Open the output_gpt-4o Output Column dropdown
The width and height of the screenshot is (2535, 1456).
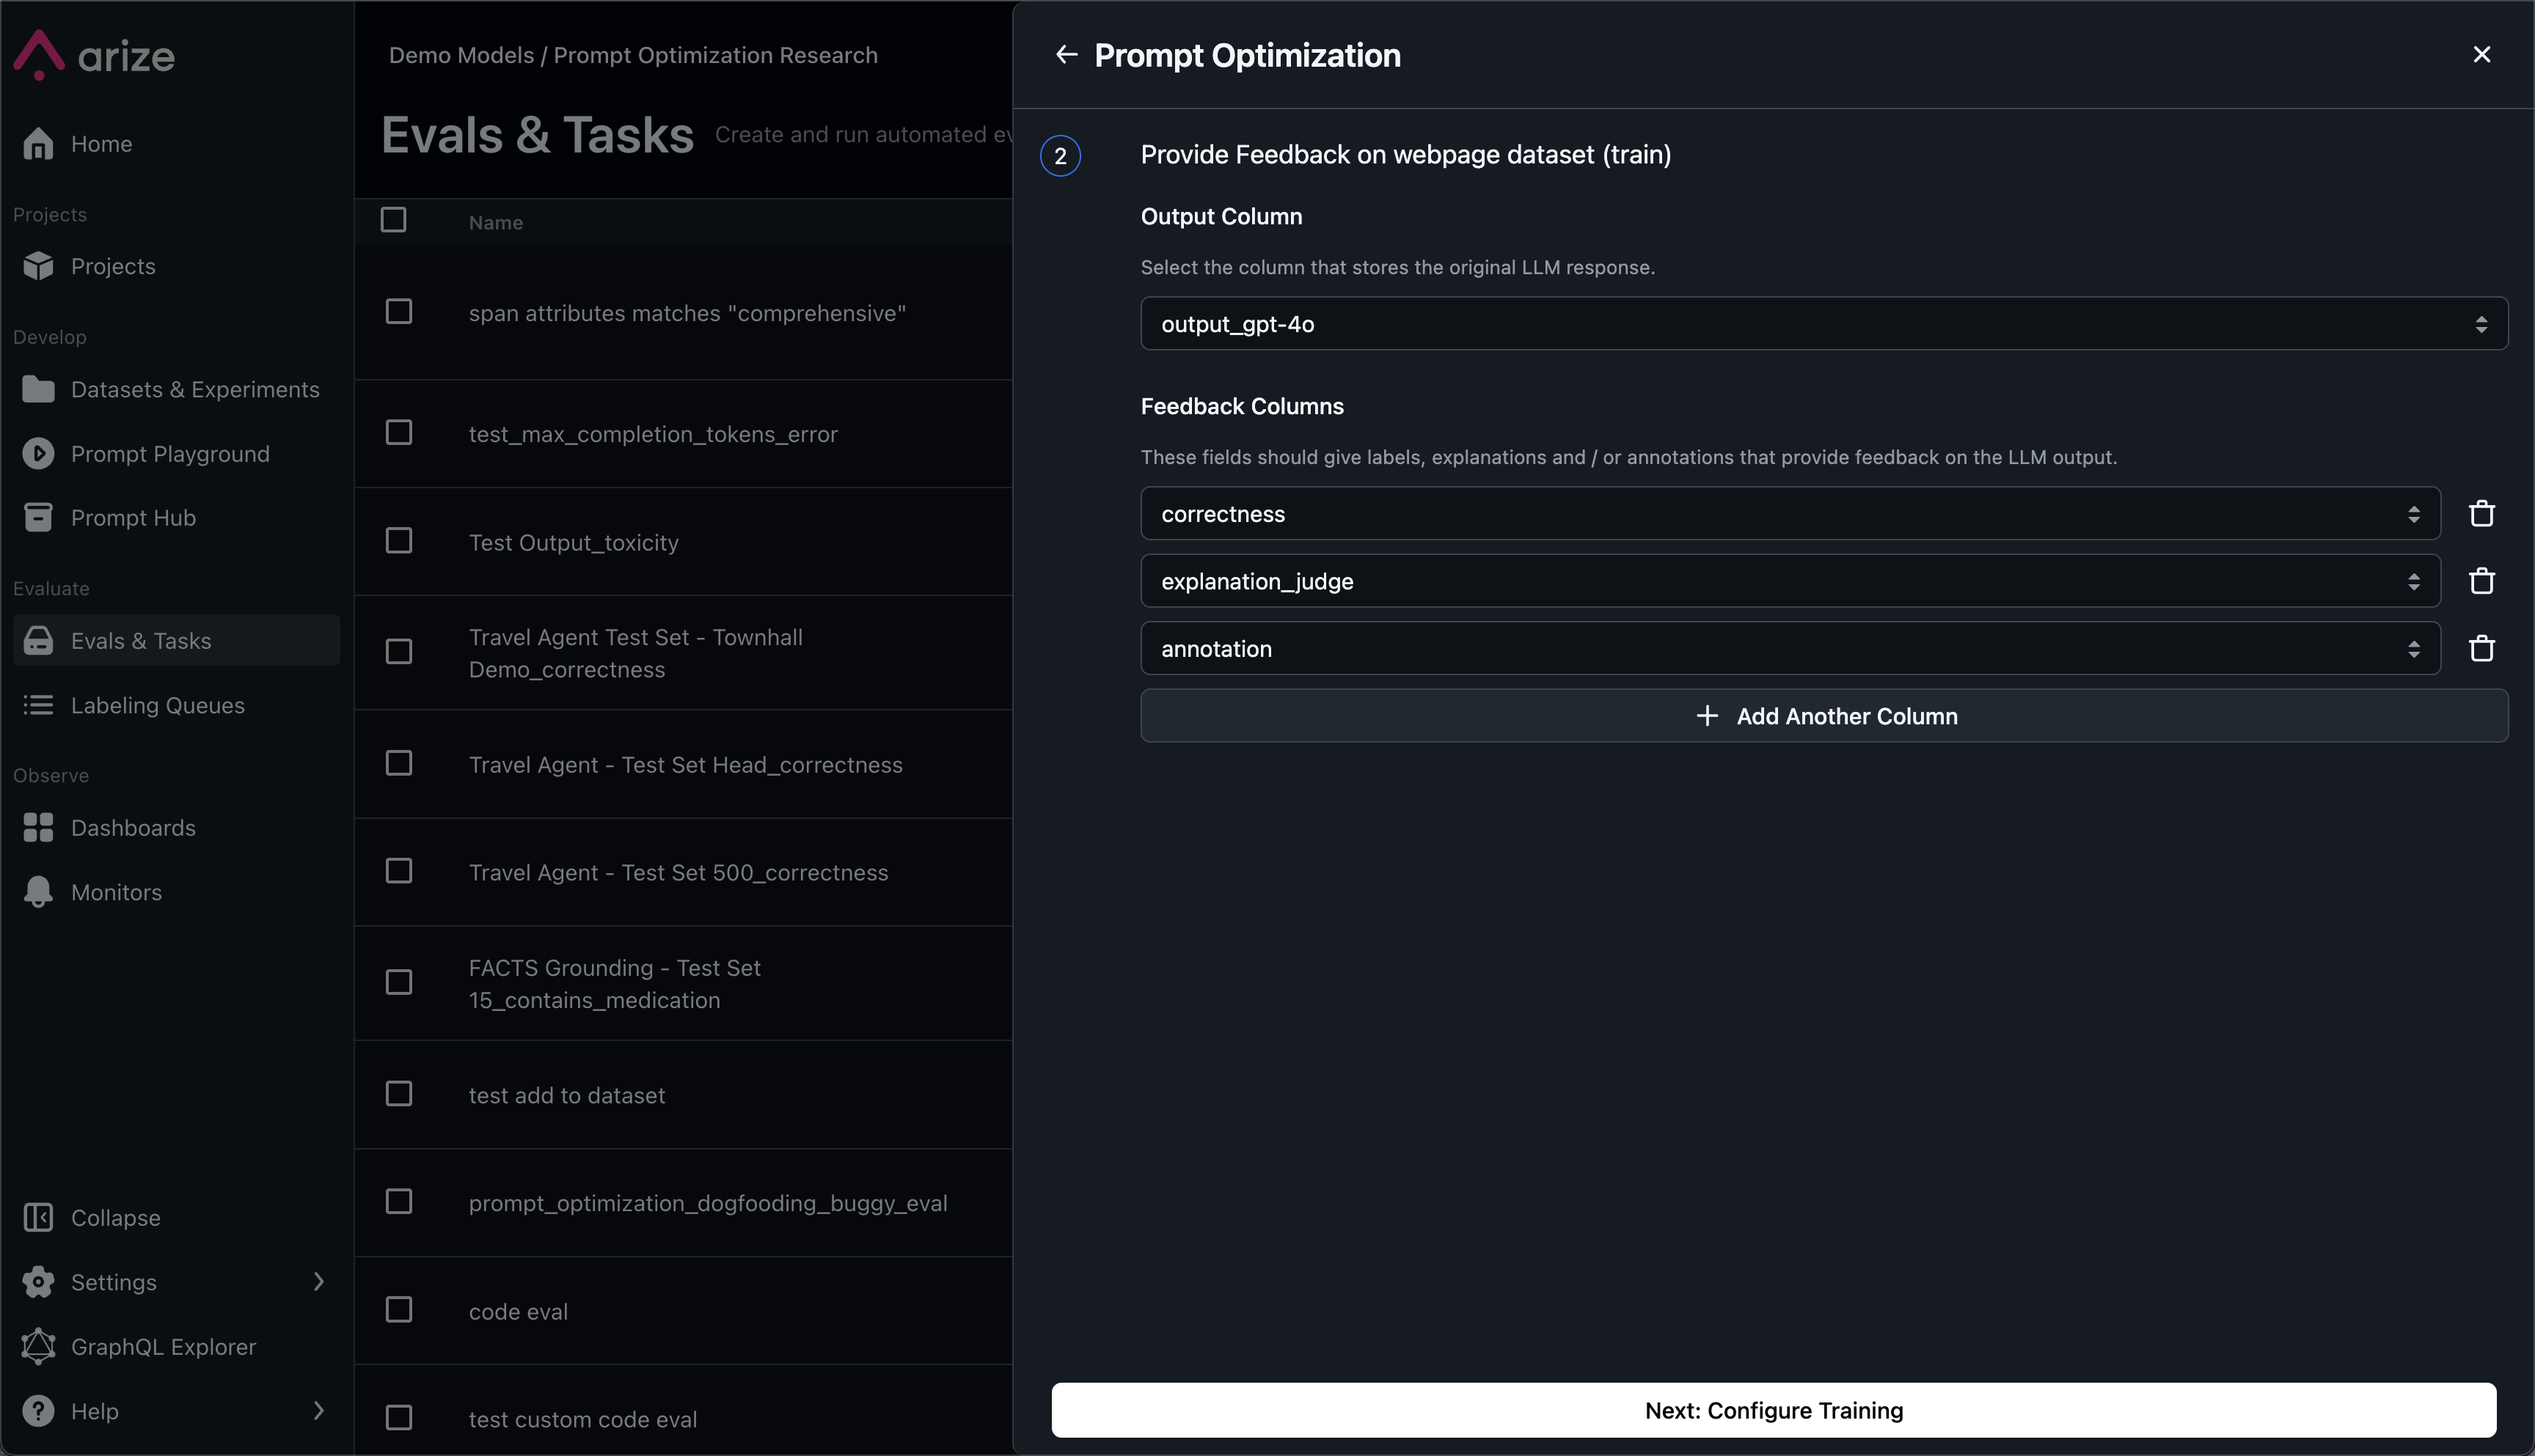[1823, 324]
